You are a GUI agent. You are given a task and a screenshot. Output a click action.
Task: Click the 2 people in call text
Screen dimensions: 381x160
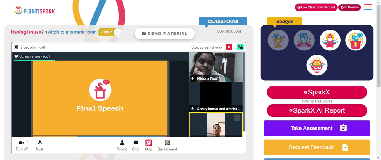[x=32, y=47]
